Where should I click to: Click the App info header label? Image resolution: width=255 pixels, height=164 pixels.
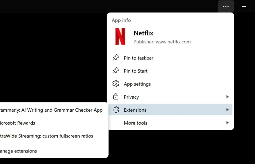[121, 20]
